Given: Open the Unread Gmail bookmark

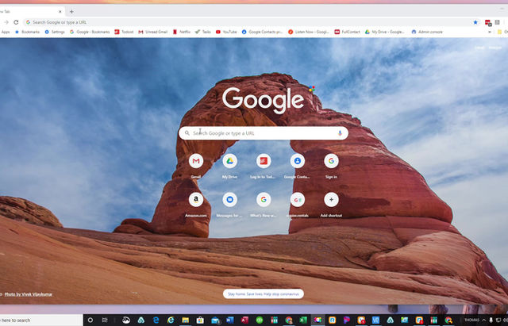Looking at the screenshot, I should [x=153, y=32].
